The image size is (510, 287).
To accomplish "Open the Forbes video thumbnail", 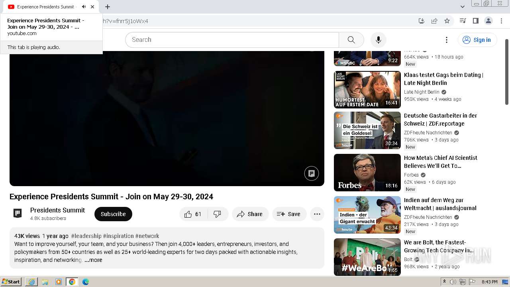I will [367, 173].
